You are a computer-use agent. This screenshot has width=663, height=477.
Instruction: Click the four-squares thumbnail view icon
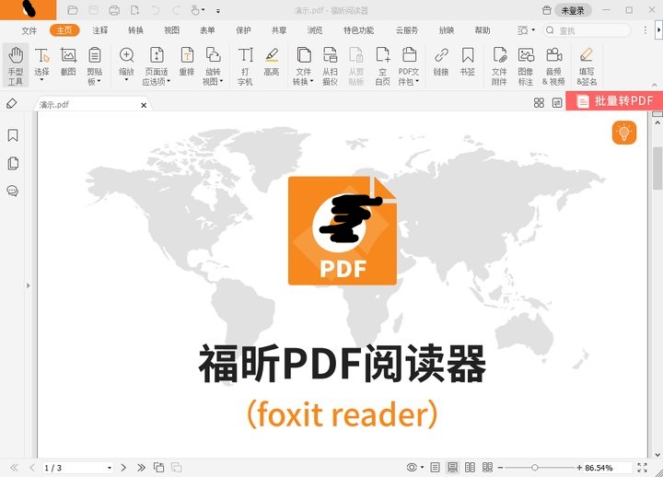(x=539, y=102)
